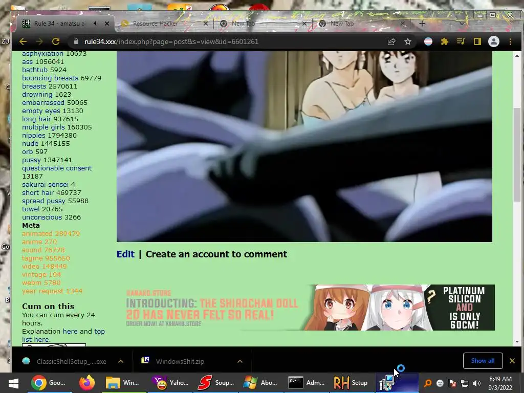524x393 pixels.
Task: Open the sakurai sensei tag link
Action: [45, 184]
